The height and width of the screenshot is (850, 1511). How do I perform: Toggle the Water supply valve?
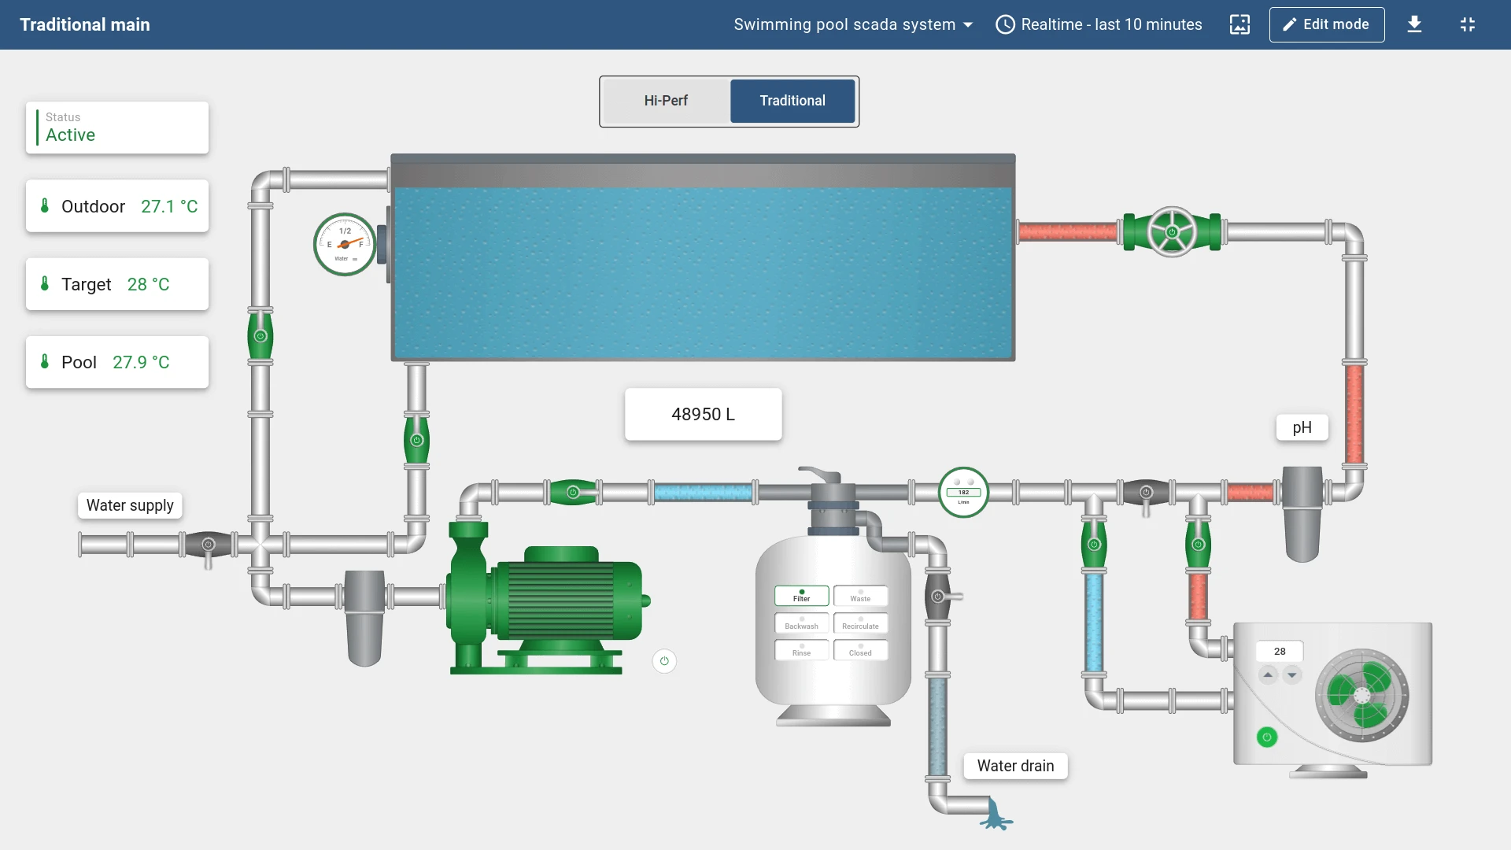coord(208,545)
